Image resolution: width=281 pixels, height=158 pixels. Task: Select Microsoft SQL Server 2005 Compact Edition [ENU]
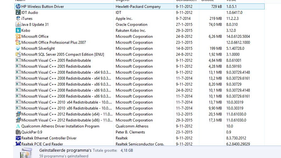(140, 54)
